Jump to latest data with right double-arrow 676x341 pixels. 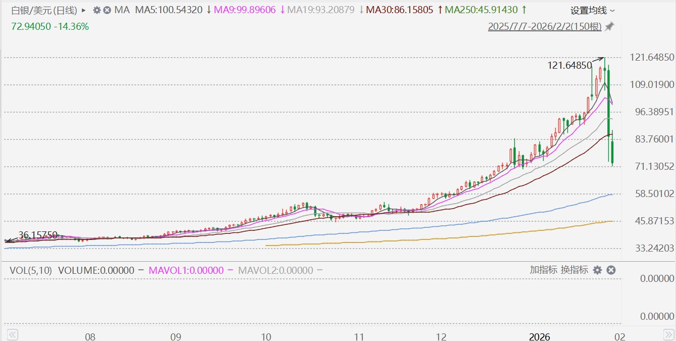pos(668,334)
